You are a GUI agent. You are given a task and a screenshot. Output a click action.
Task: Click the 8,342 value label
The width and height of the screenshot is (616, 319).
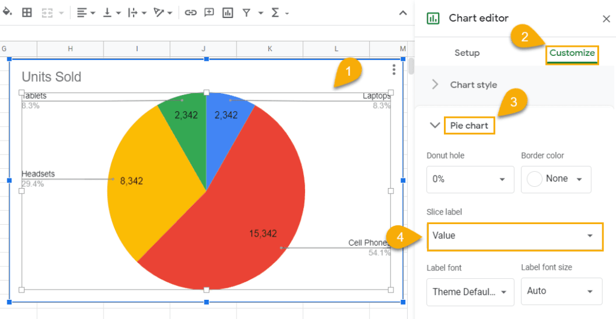(x=132, y=181)
